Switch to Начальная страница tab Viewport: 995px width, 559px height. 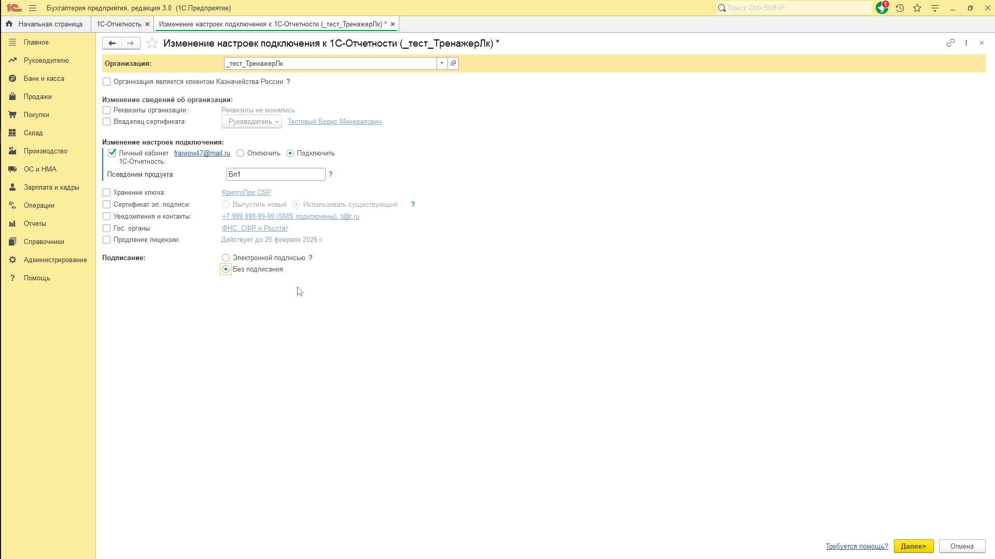tap(45, 24)
